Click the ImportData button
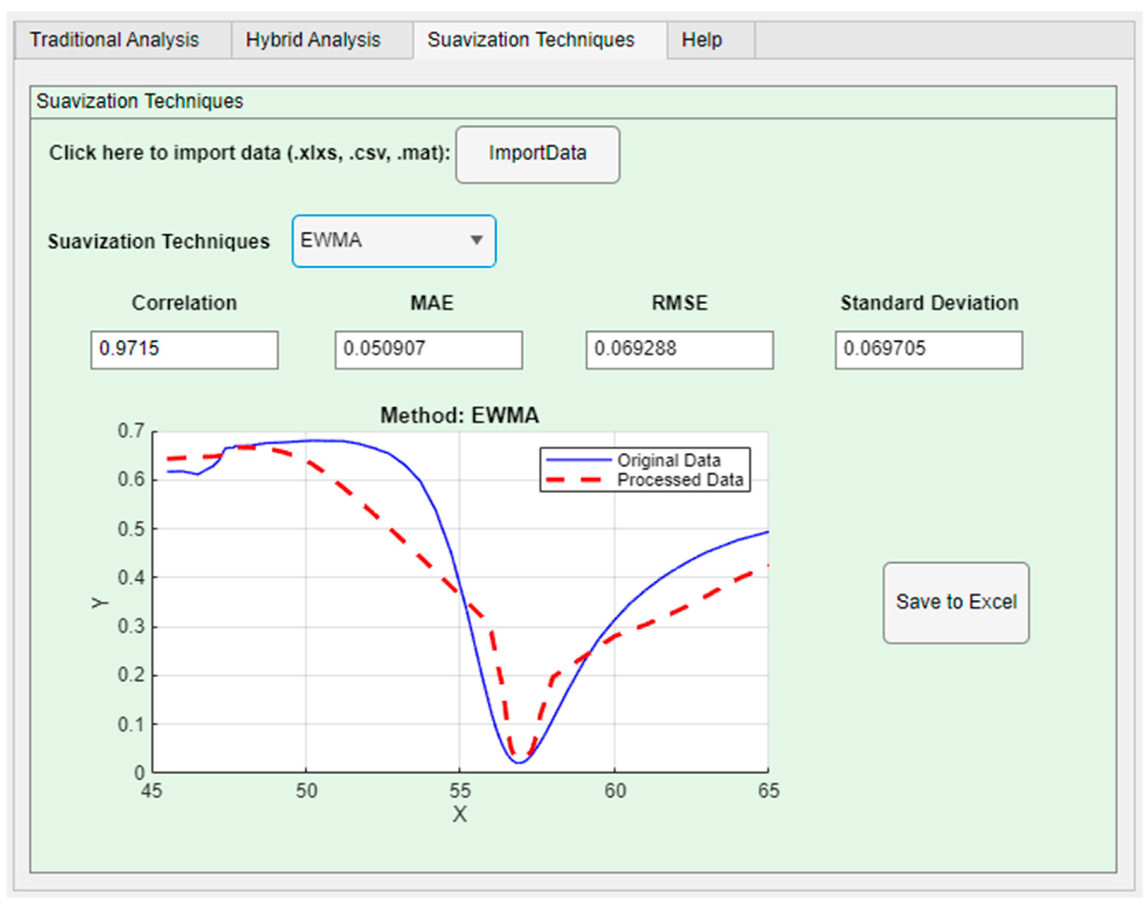 537,154
